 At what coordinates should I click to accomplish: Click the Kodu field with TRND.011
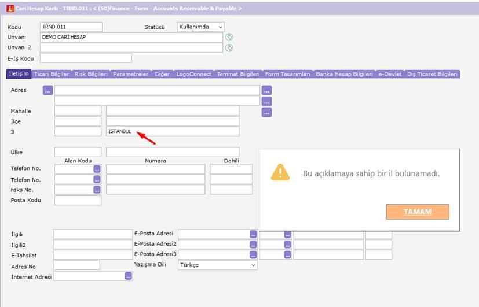click(x=71, y=27)
